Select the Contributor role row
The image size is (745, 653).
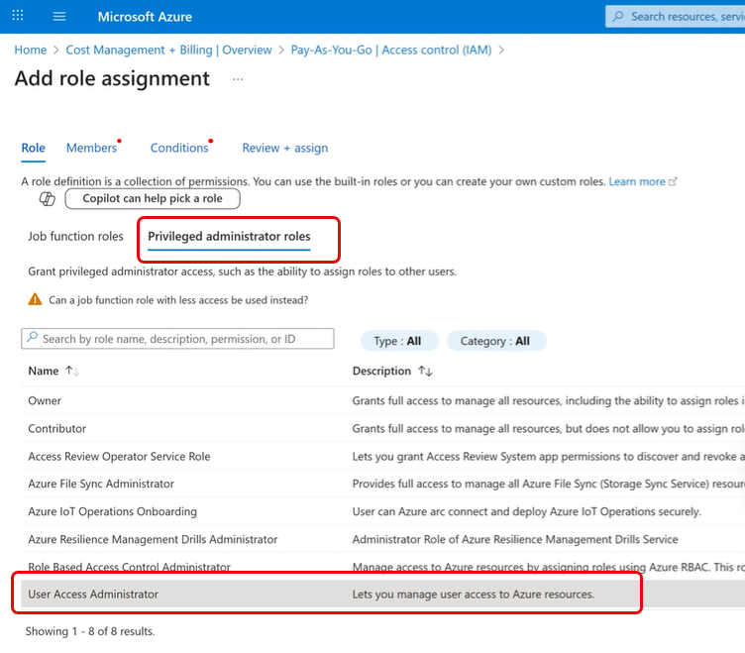tap(57, 428)
